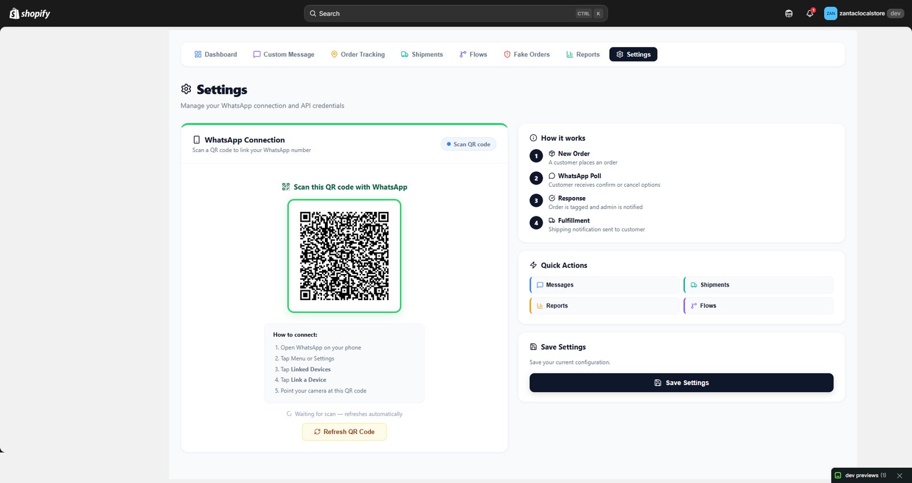Open the notifications bell
Viewport: 912px width, 483px height.
[810, 13]
